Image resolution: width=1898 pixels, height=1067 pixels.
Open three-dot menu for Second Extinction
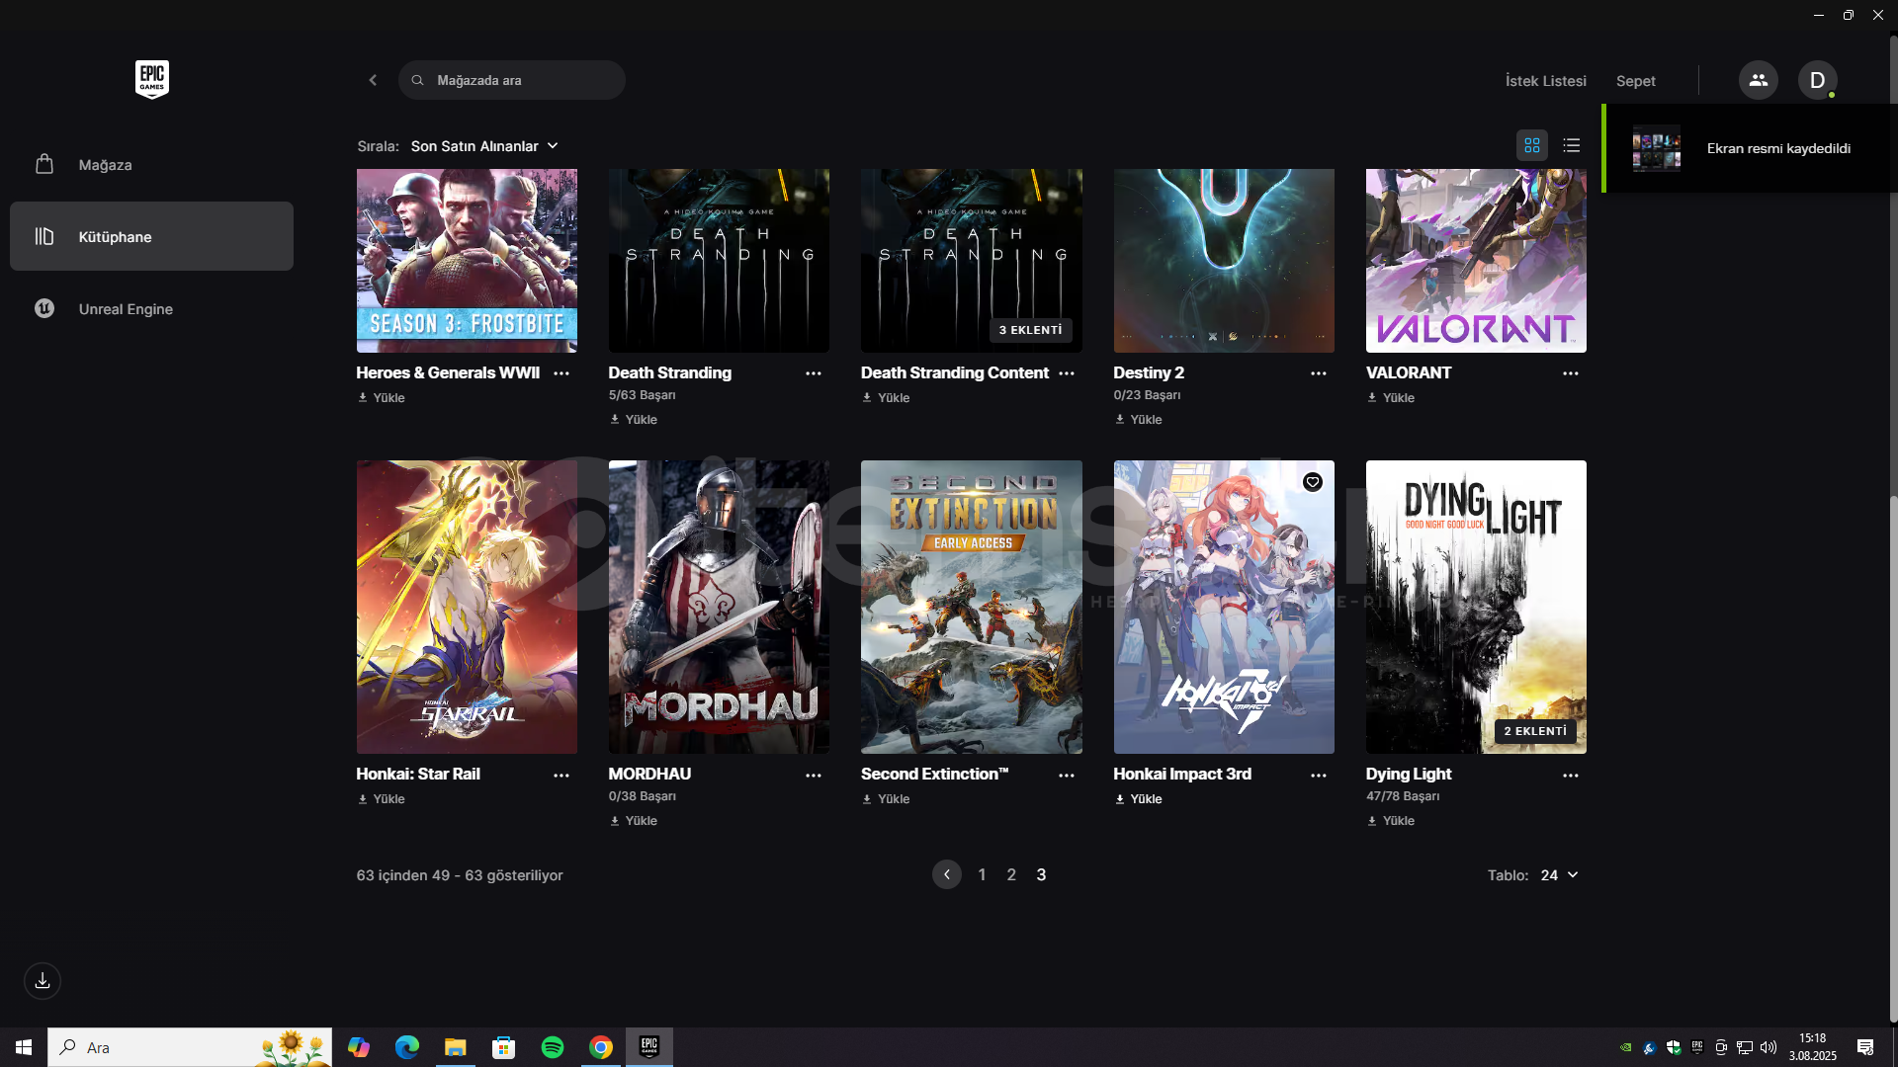click(1067, 776)
